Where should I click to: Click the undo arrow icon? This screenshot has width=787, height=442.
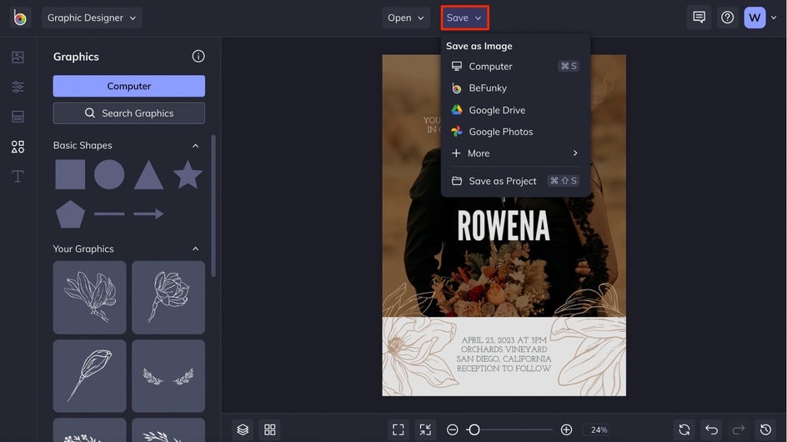[711, 430]
